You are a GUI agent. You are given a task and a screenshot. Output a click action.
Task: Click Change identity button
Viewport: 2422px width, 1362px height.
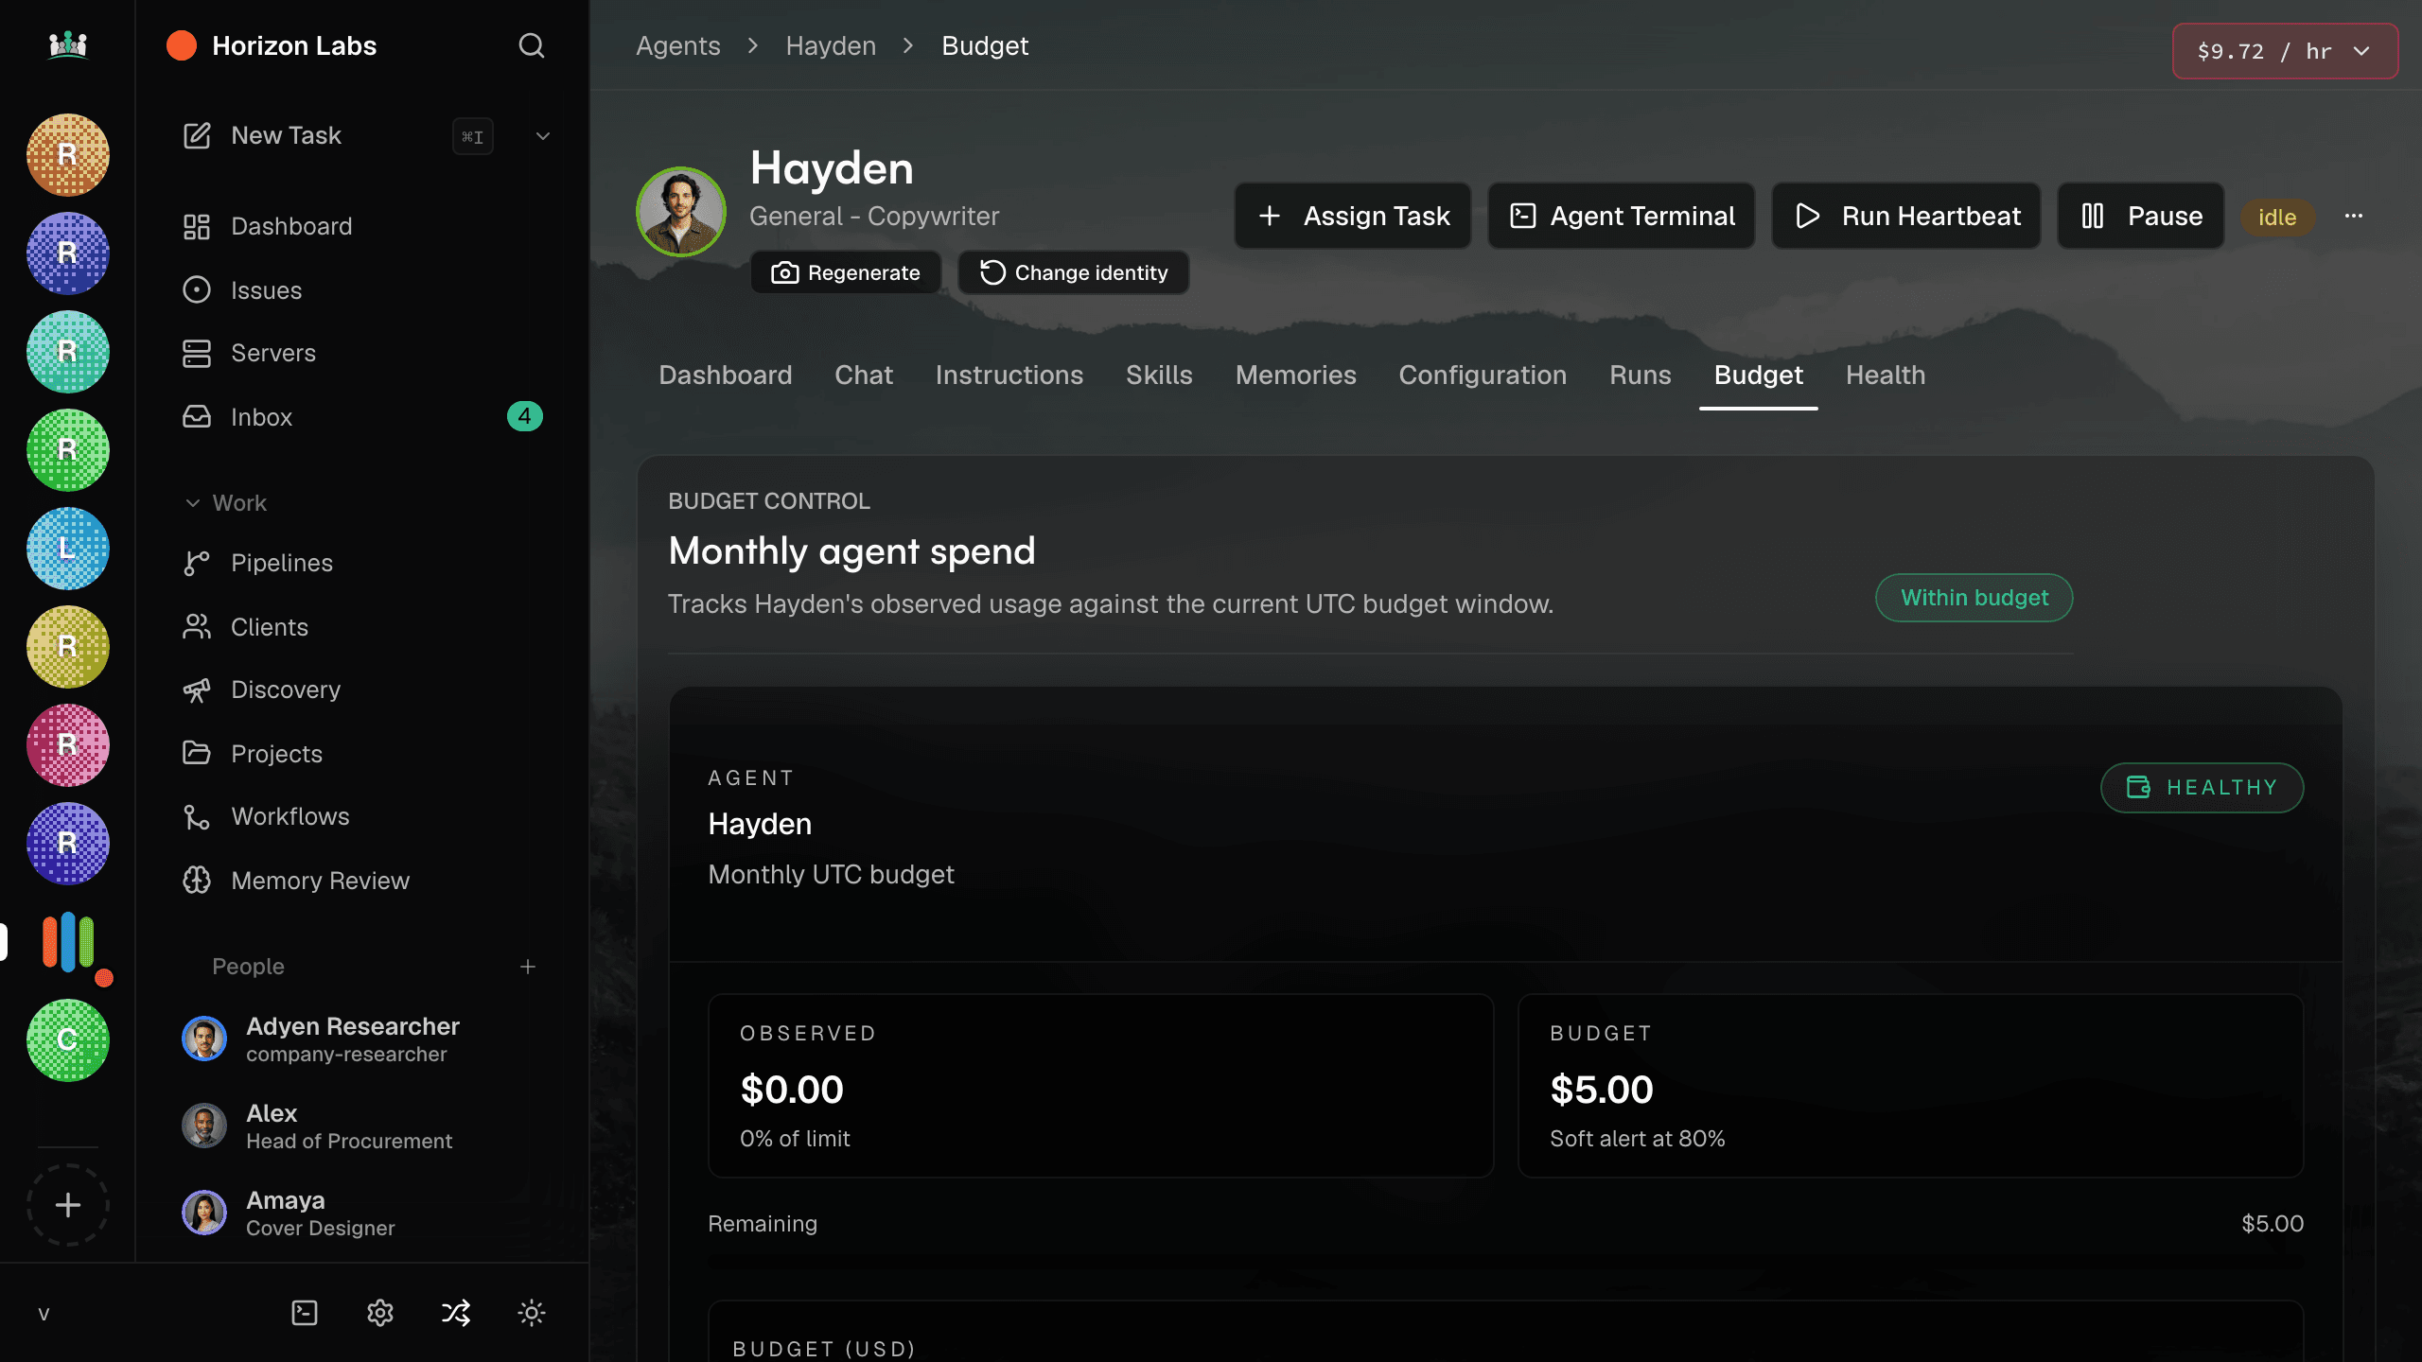tap(1074, 272)
